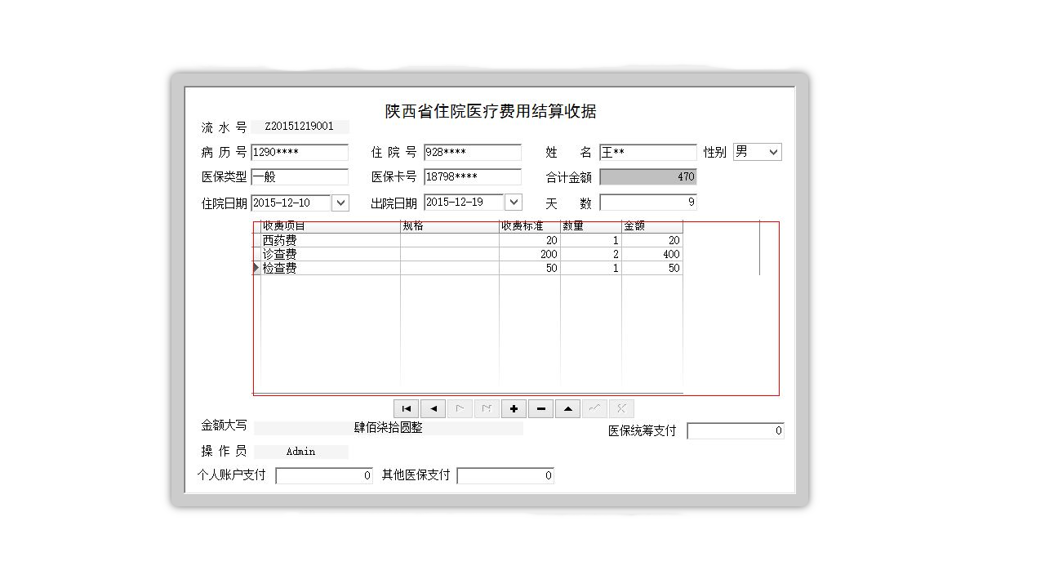
Task: Select the 诊查费 charge item row
Action: pyautogui.click(x=327, y=254)
